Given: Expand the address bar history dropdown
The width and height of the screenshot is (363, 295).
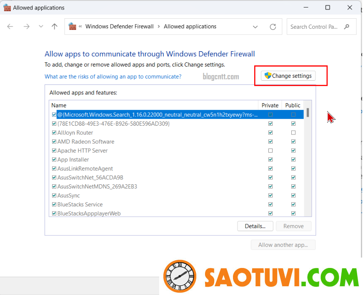Looking at the screenshot, I should [x=255, y=27].
